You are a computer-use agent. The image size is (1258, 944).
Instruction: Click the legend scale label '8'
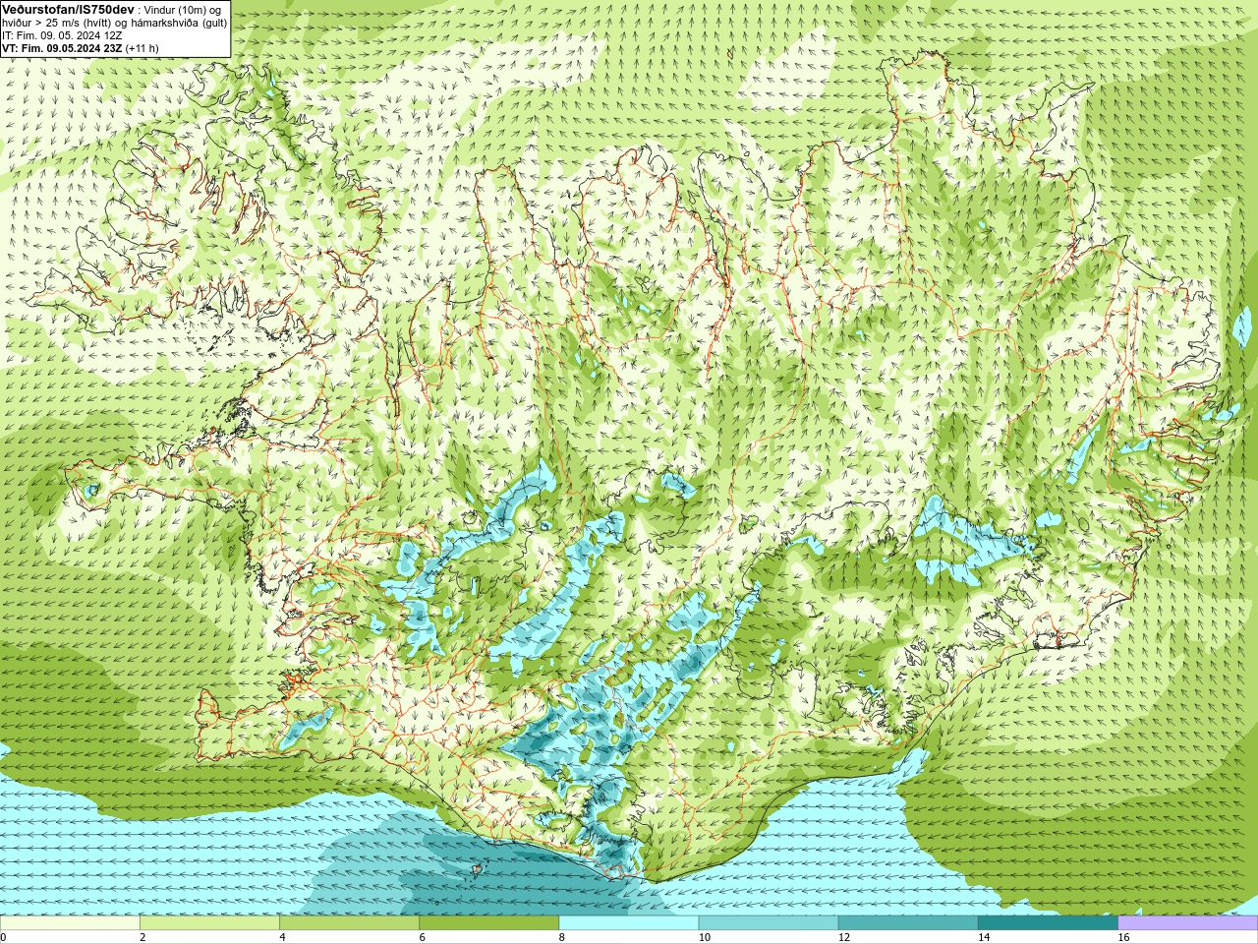(561, 937)
